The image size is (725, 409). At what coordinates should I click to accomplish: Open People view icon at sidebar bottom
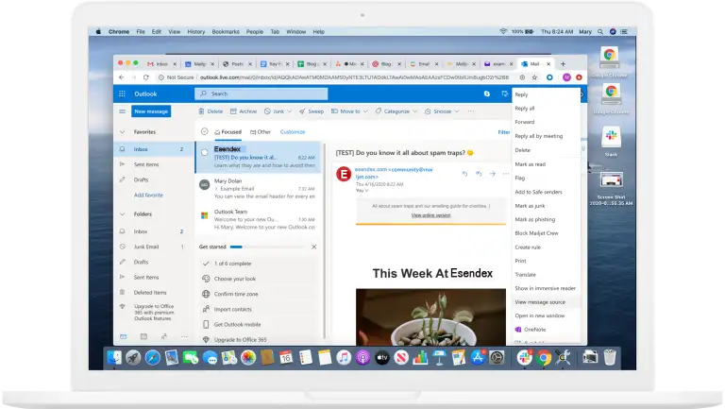coord(163,337)
